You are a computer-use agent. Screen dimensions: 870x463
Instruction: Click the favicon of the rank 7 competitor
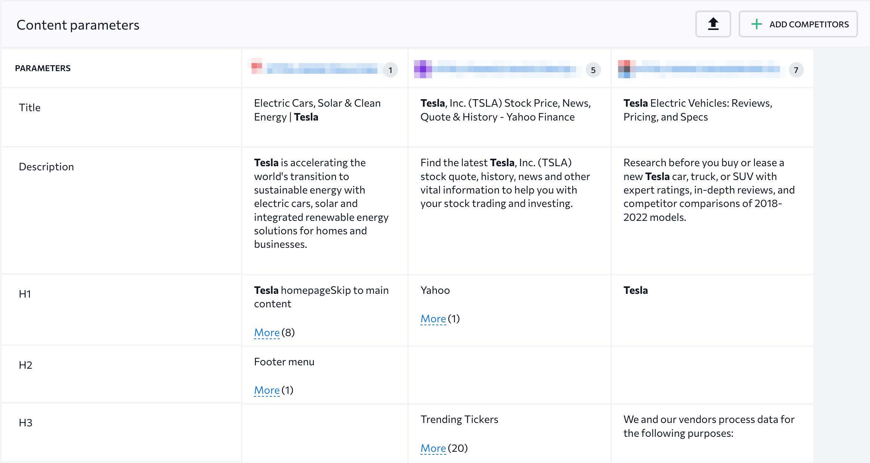pyautogui.click(x=627, y=69)
